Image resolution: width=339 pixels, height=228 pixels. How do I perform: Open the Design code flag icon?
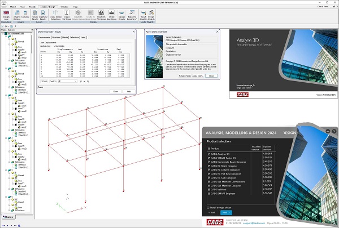[6, 13]
